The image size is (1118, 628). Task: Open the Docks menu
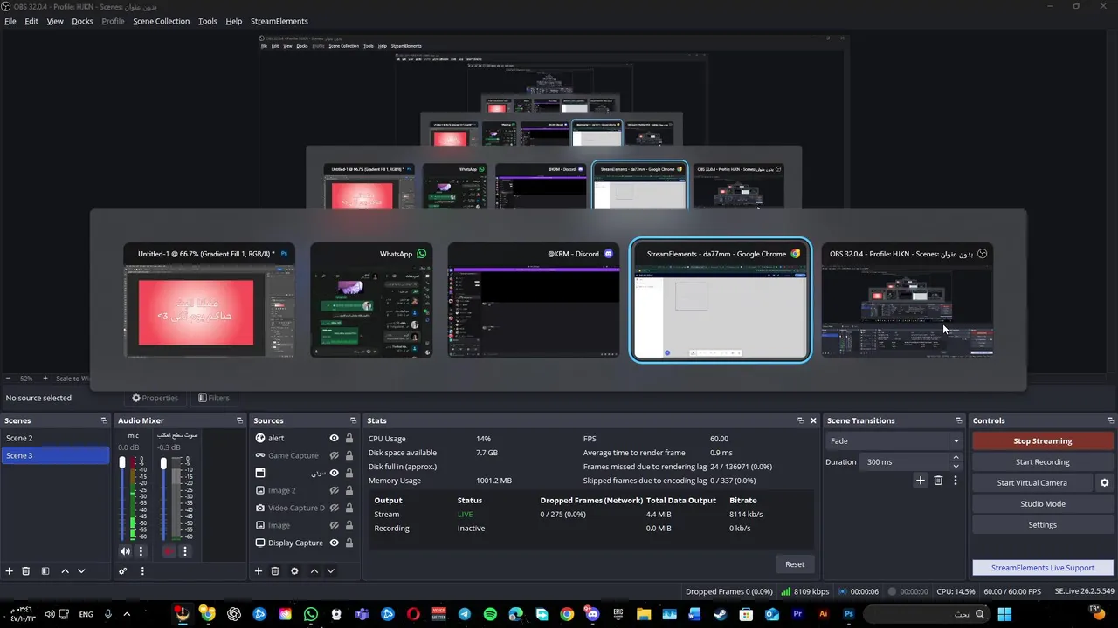(82, 21)
